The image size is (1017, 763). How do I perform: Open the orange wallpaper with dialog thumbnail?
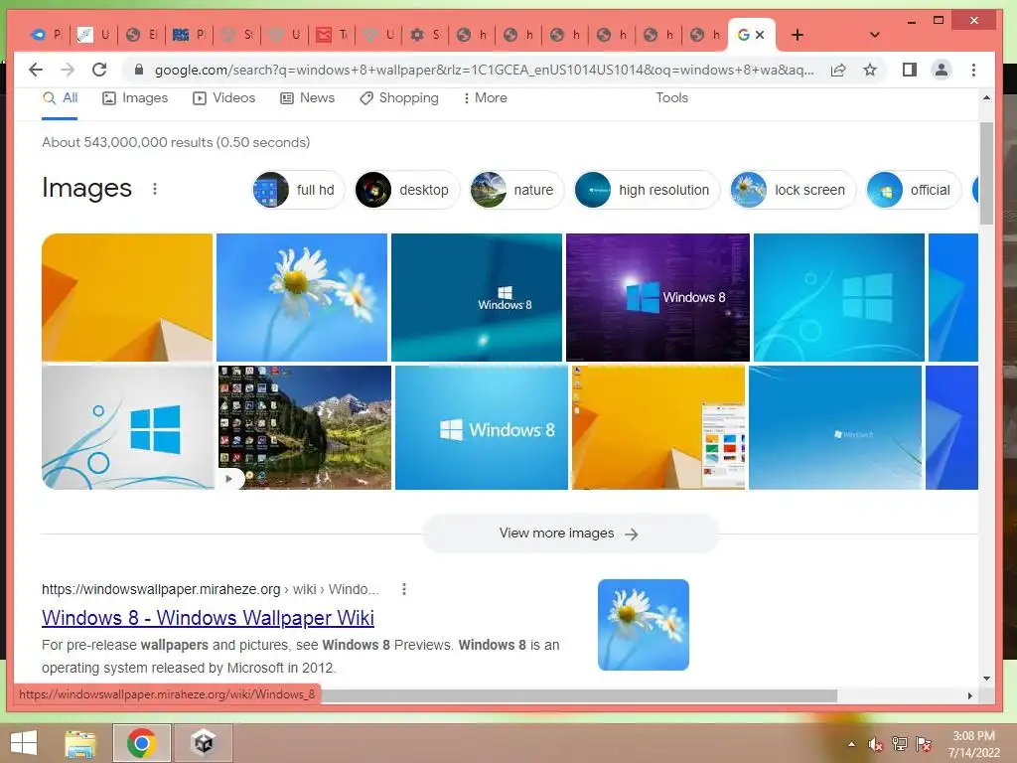coord(658,427)
